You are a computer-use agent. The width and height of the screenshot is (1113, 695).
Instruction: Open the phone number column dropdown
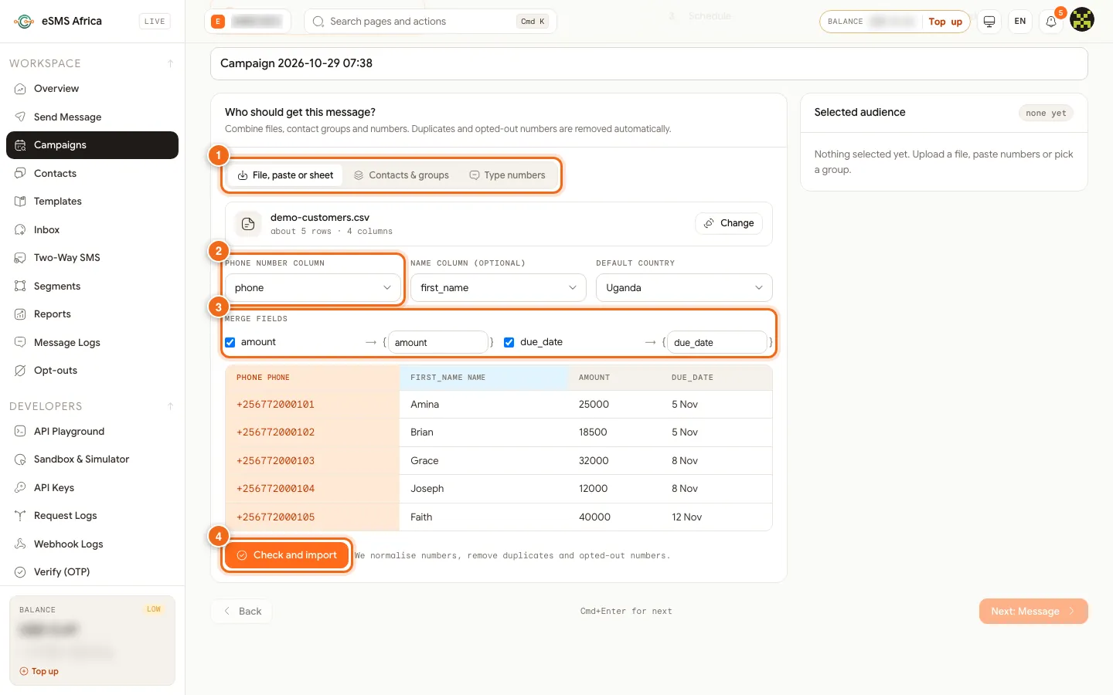pyautogui.click(x=313, y=287)
